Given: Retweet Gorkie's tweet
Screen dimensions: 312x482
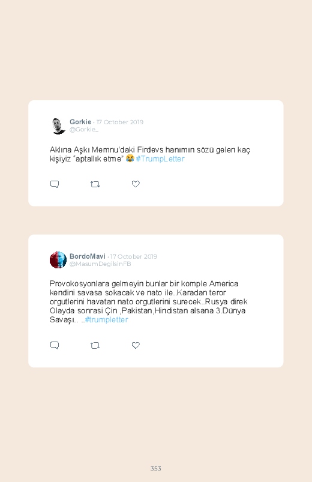Looking at the screenshot, I should tap(95, 184).
